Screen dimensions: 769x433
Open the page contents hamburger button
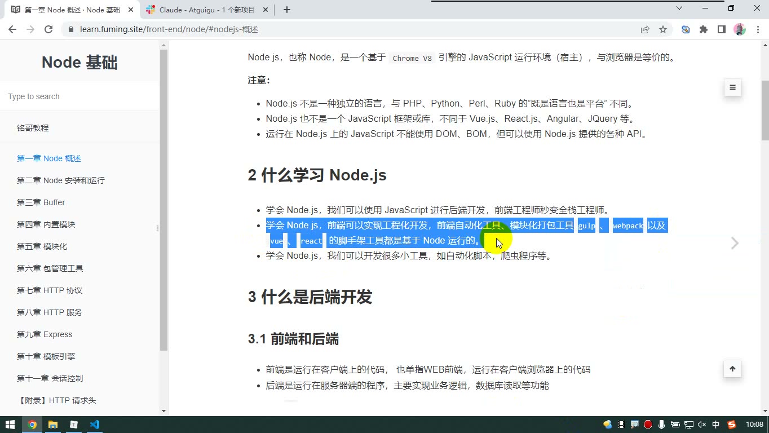pos(732,87)
